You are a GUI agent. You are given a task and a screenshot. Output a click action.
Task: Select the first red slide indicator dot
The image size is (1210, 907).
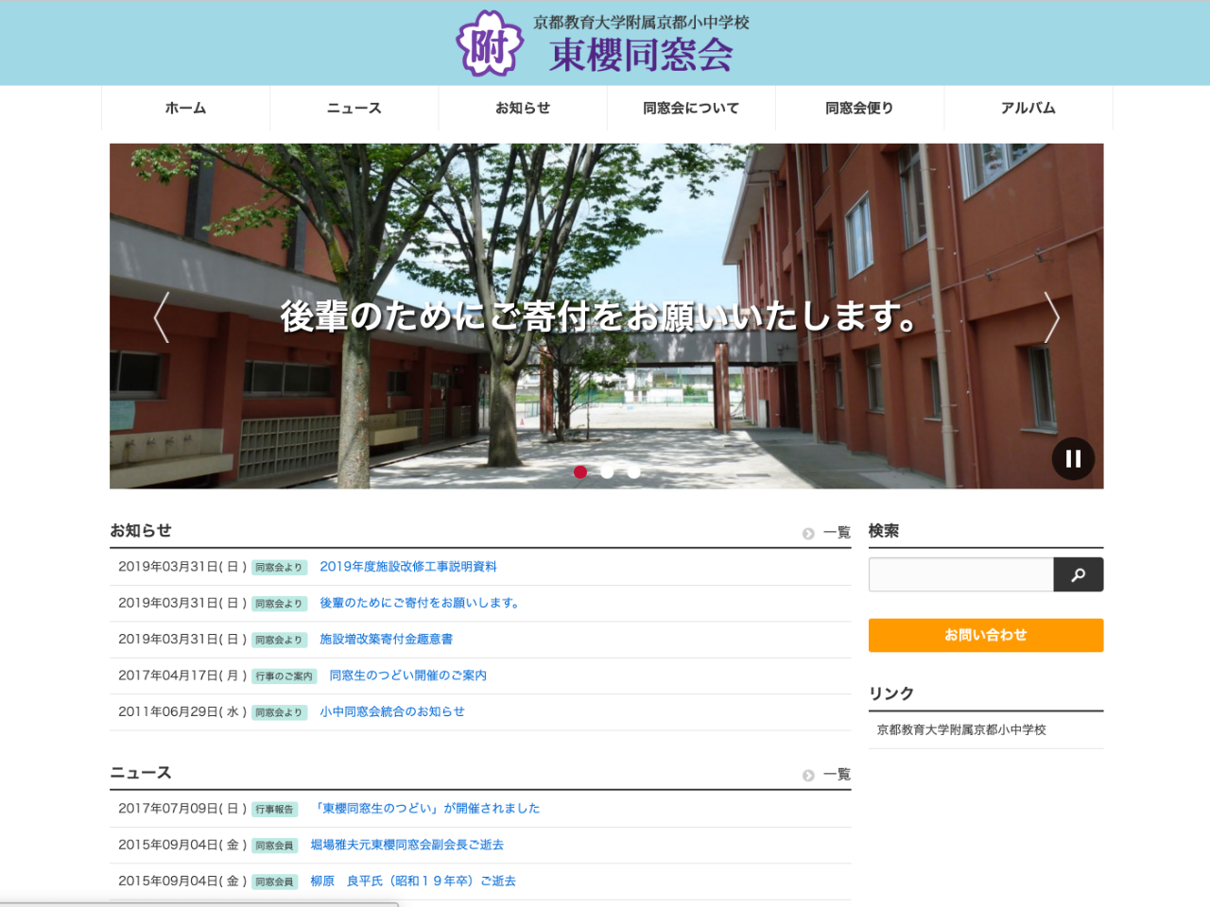click(580, 472)
